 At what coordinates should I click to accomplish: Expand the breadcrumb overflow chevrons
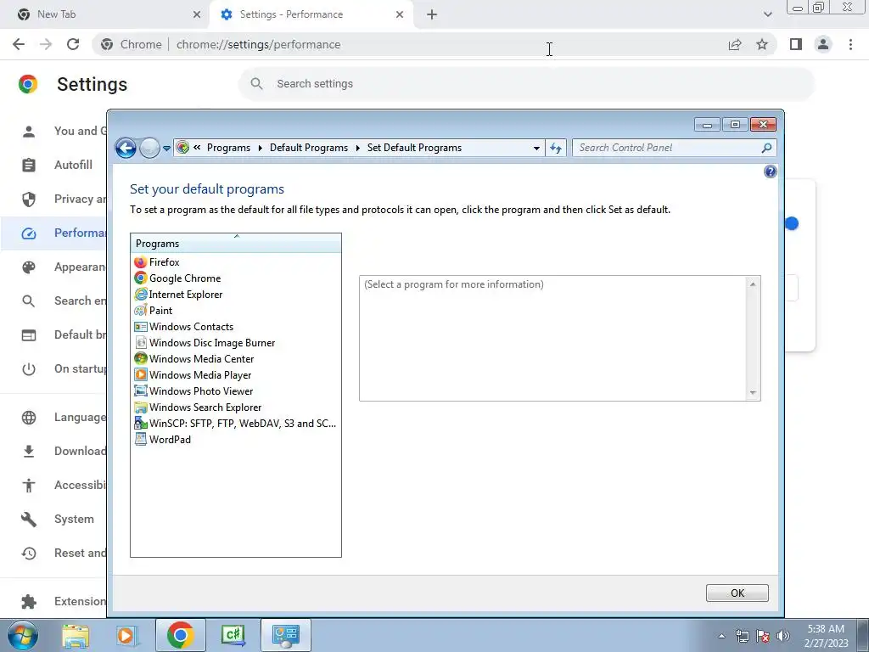(197, 148)
